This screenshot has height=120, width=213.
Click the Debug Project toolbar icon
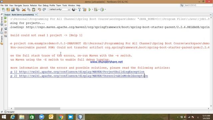coord(96,10)
